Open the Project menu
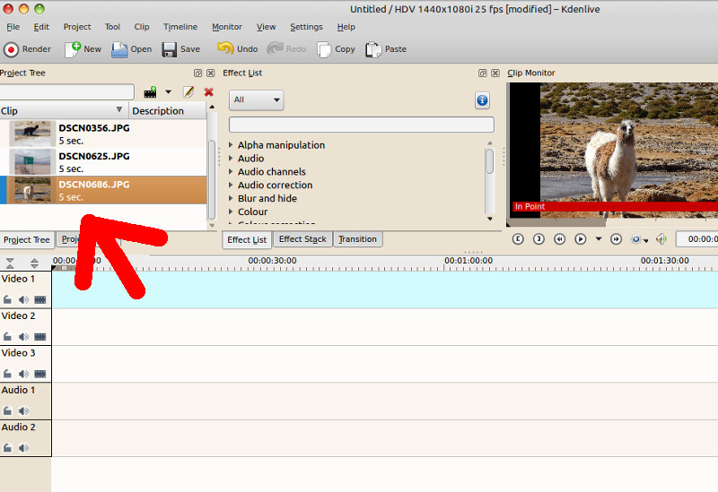 (x=77, y=27)
